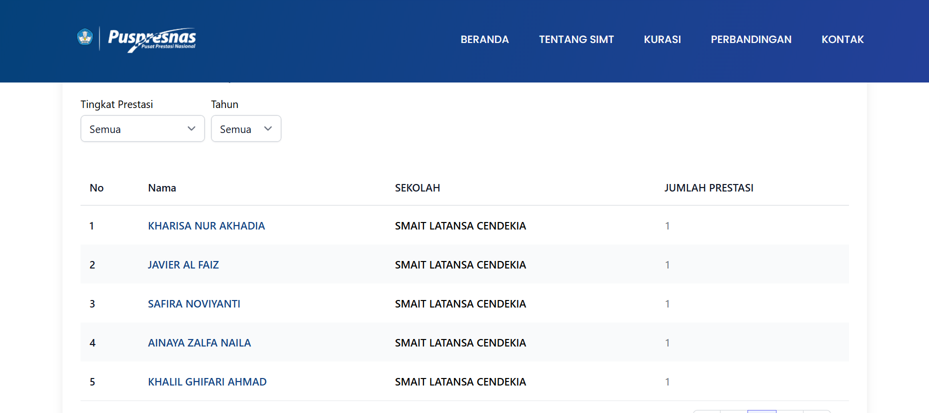This screenshot has width=929, height=413.
Task: Click the Nama column header
Action: [x=162, y=188]
